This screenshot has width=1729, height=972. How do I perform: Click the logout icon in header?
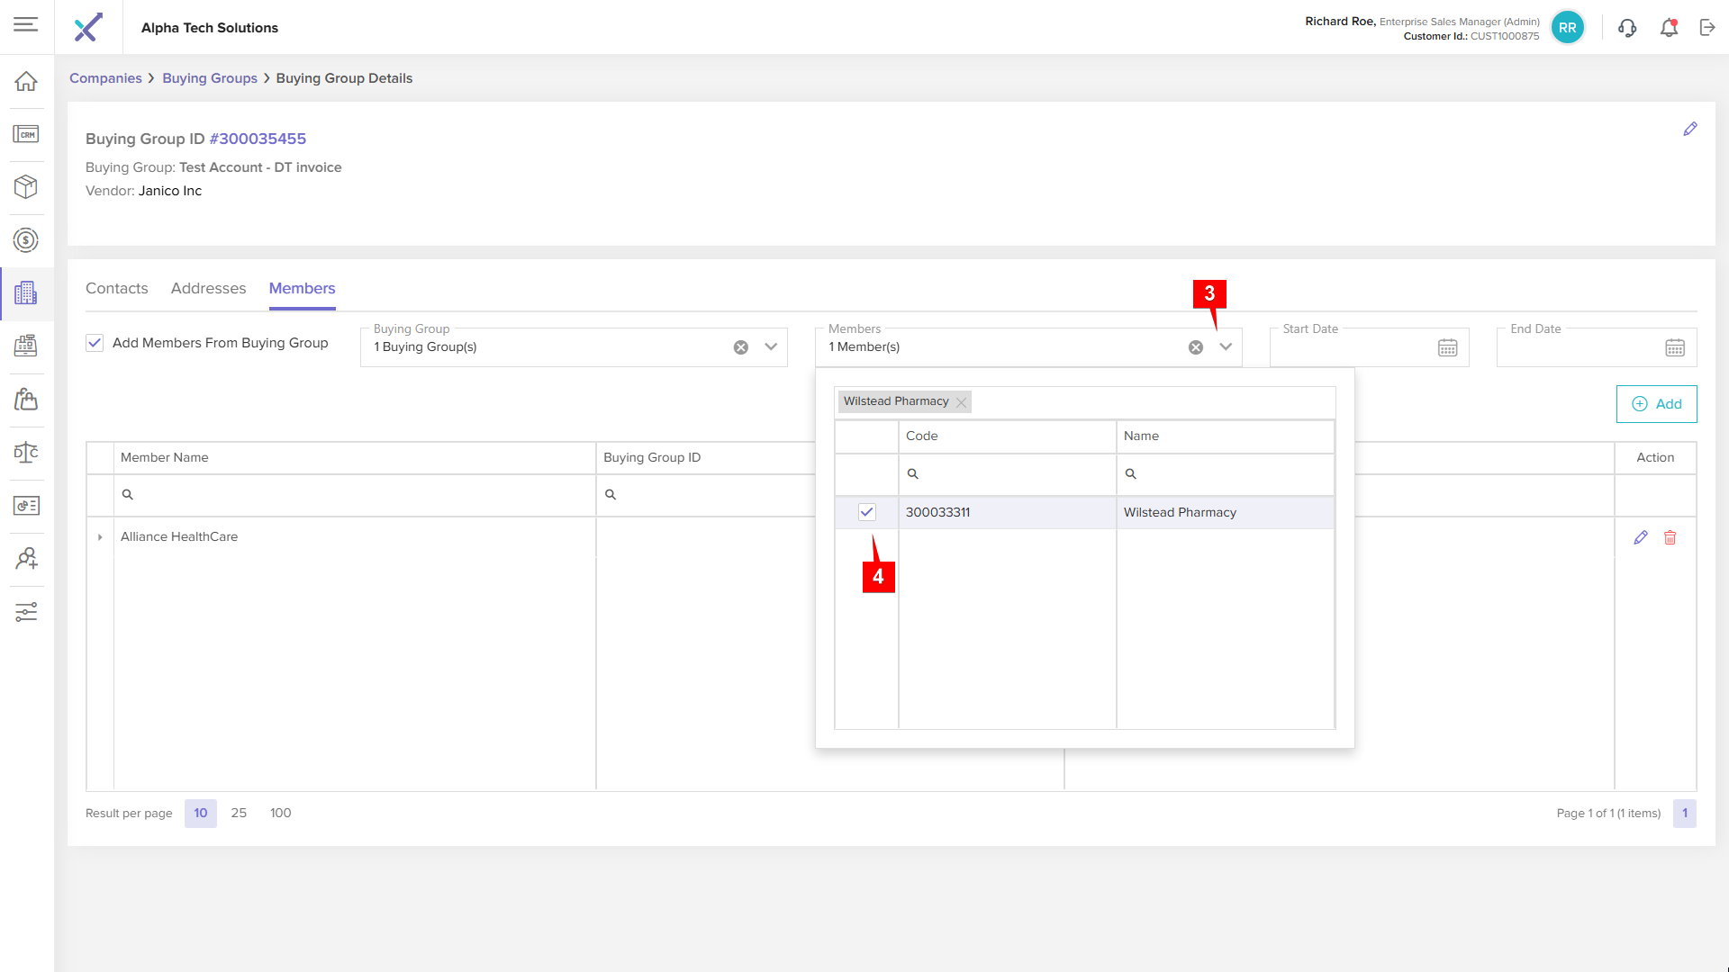(1707, 28)
